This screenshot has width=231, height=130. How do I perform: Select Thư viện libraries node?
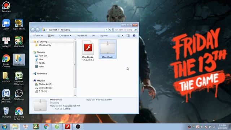41,52
